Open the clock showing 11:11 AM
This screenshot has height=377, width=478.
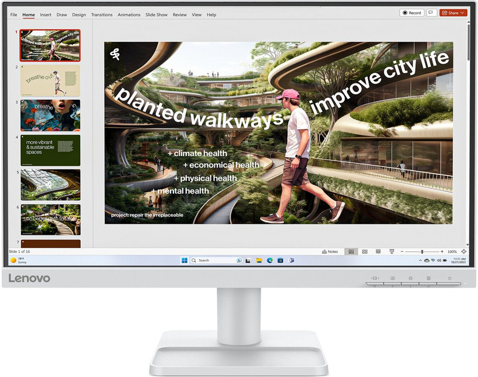click(x=458, y=261)
